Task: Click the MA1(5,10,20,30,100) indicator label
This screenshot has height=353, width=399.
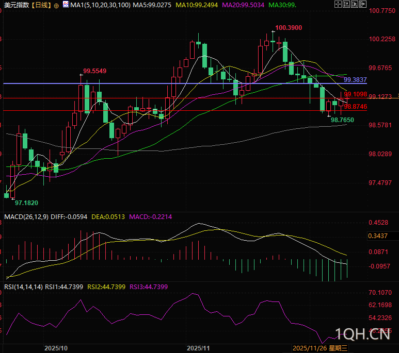Action: click(x=101, y=5)
